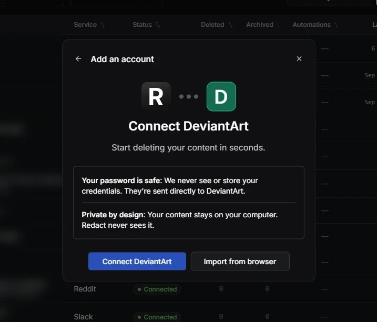
Task: Sort table by Status column
Action: [146, 25]
